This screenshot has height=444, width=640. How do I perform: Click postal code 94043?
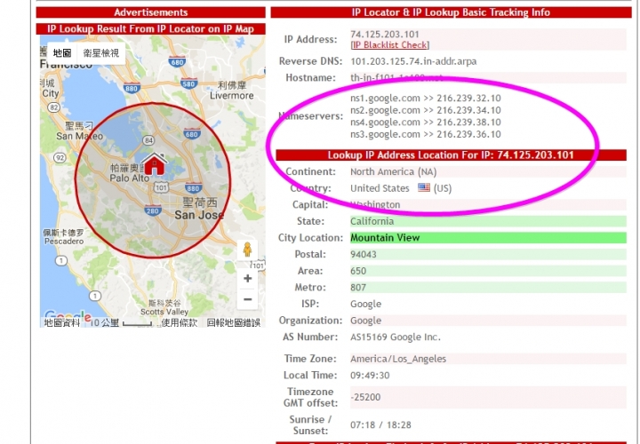click(x=364, y=255)
